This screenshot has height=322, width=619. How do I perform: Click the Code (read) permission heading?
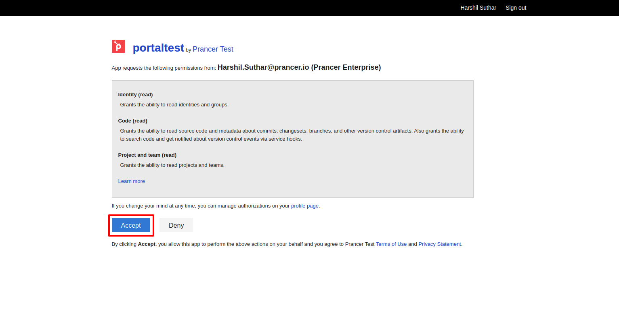click(x=132, y=121)
